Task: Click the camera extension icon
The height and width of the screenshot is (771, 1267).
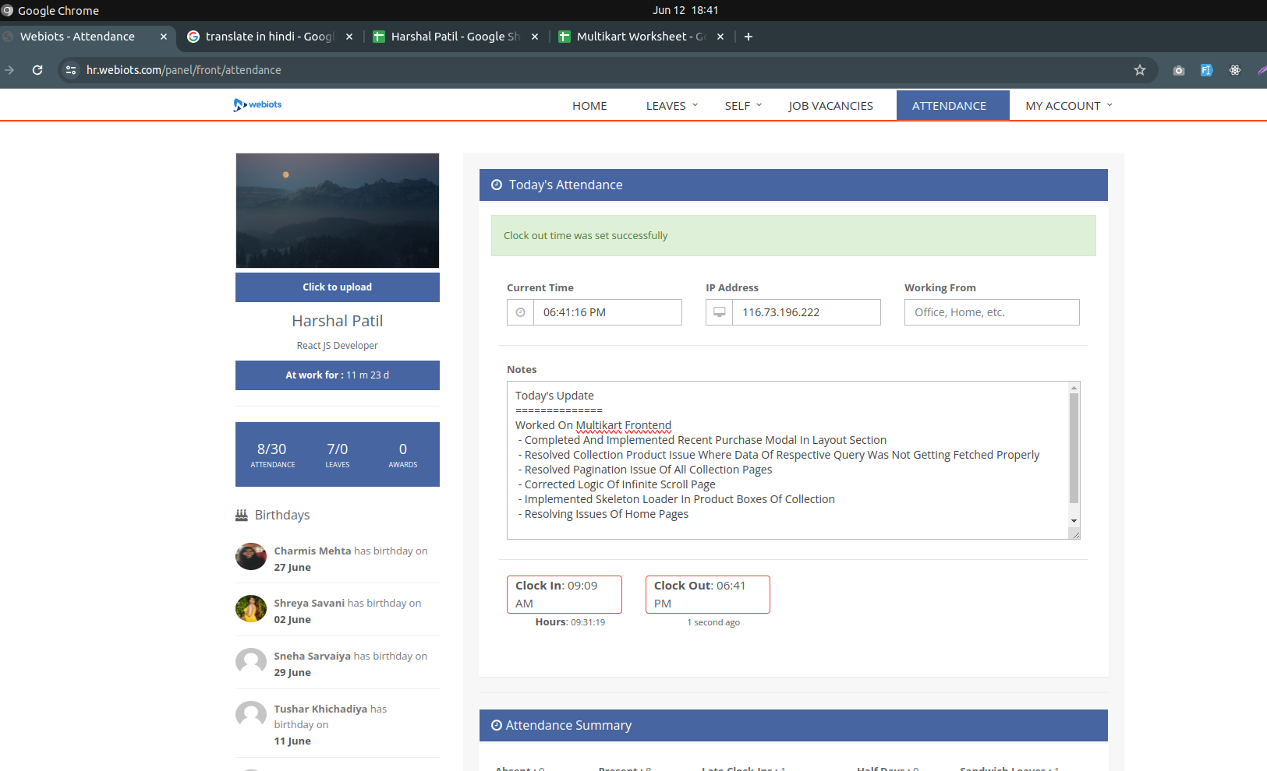Action: pos(1178,70)
